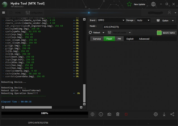The width and height of the screenshot is (178, 126).
Task: Click the Ver 2023.6.23.2 version text
Action: click(17, 7)
